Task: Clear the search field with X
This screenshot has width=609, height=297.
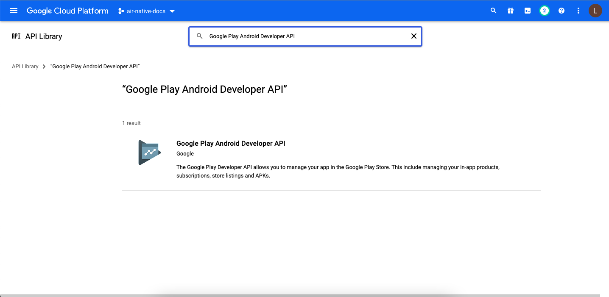Action: [x=414, y=36]
